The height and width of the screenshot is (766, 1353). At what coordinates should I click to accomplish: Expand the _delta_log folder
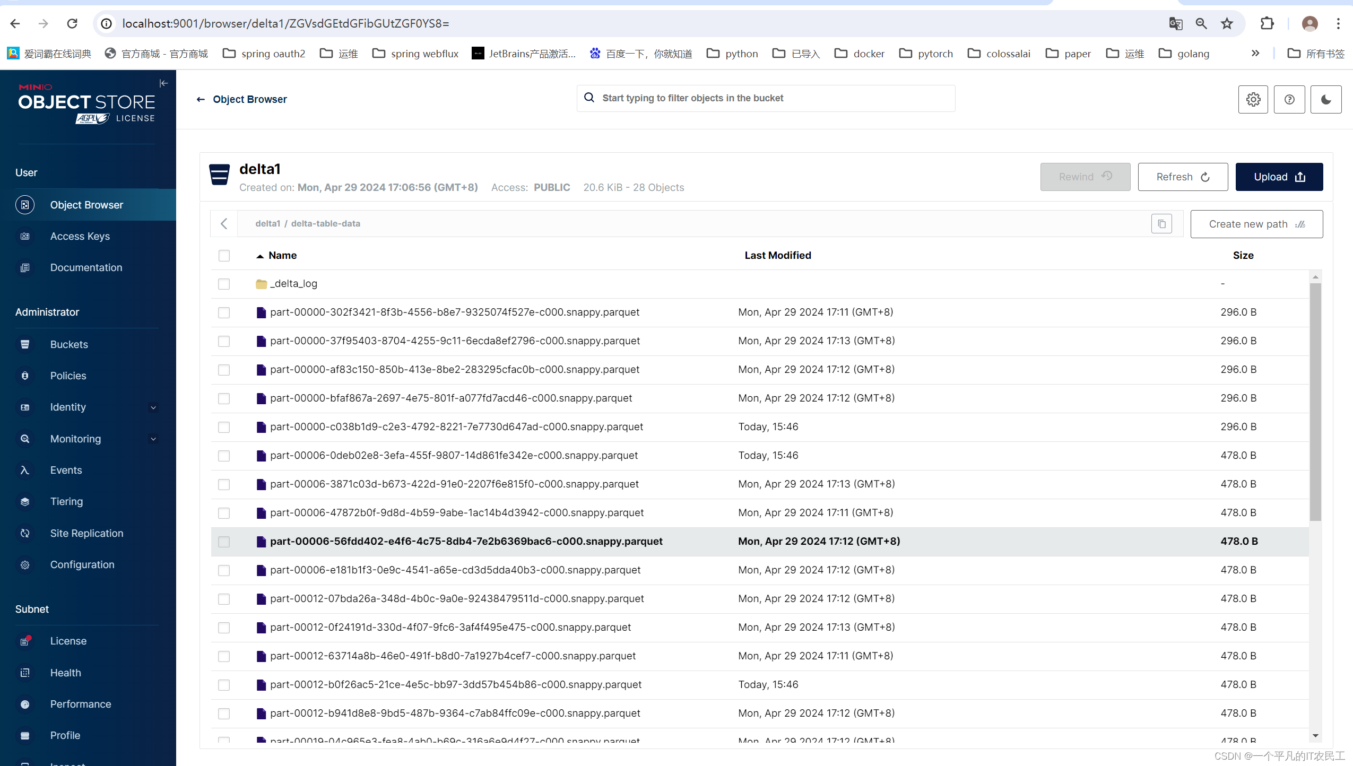(x=293, y=283)
